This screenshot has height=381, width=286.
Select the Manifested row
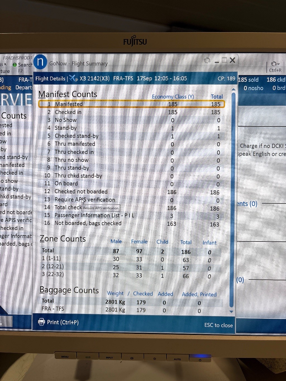click(131, 104)
